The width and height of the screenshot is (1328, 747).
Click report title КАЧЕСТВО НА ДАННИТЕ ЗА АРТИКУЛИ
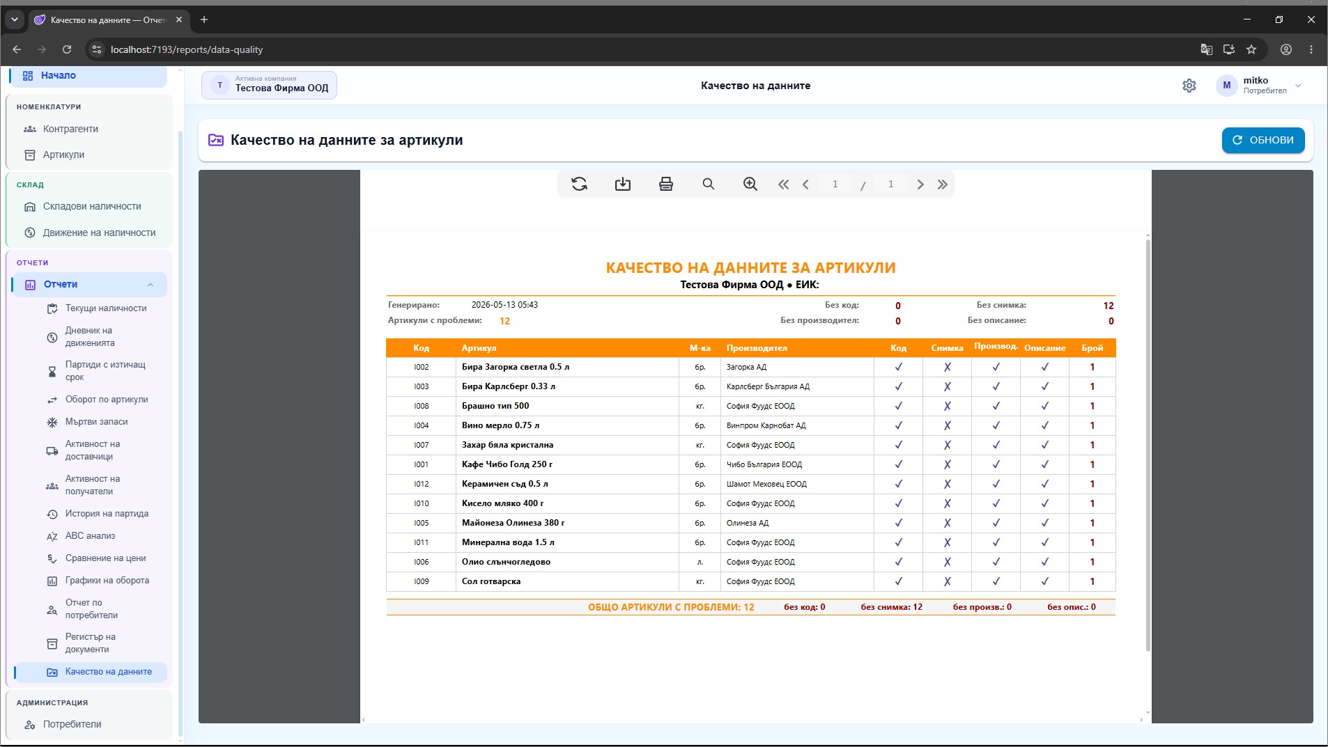pyautogui.click(x=750, y=267)
